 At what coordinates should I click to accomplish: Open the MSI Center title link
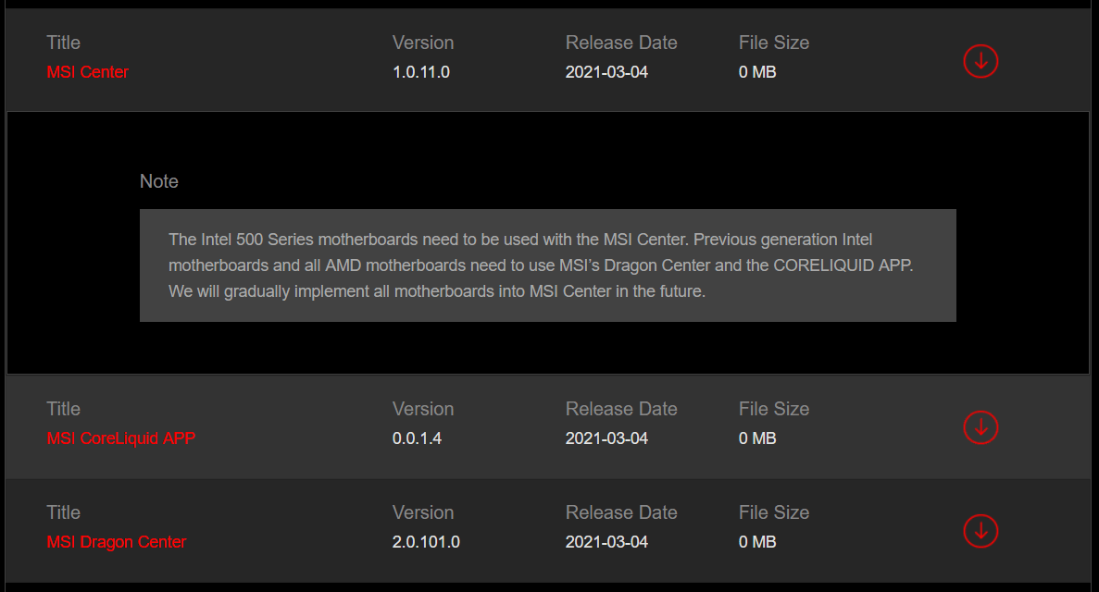point(88,72)
